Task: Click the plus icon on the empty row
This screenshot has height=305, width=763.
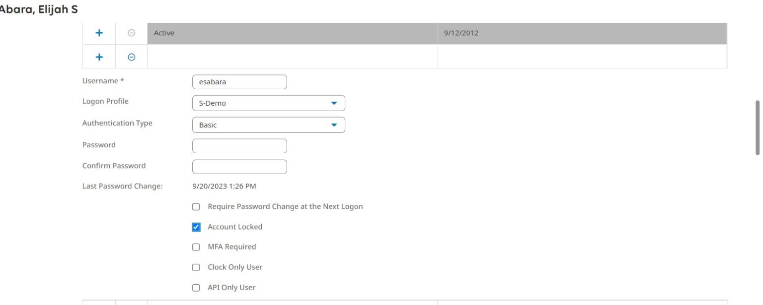Action: click(x=99, y=57)
